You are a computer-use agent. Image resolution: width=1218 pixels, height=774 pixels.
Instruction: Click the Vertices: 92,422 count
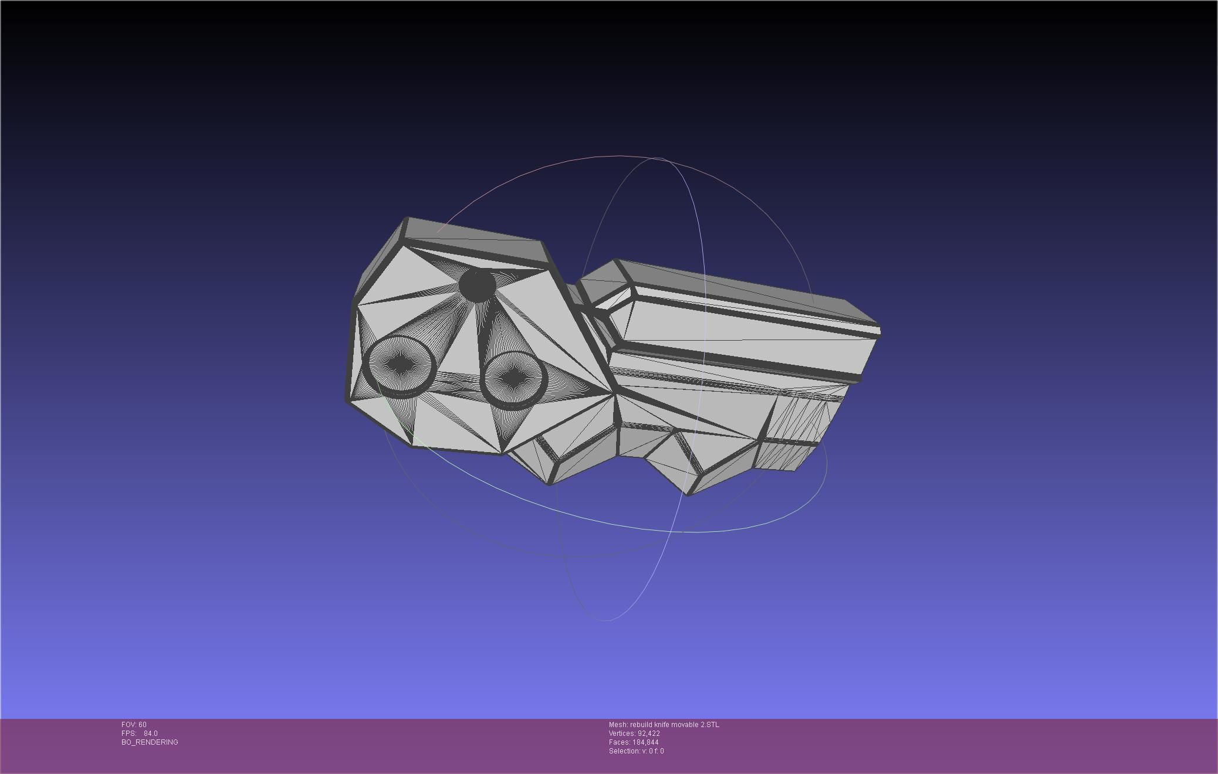[x=634, y=734]
